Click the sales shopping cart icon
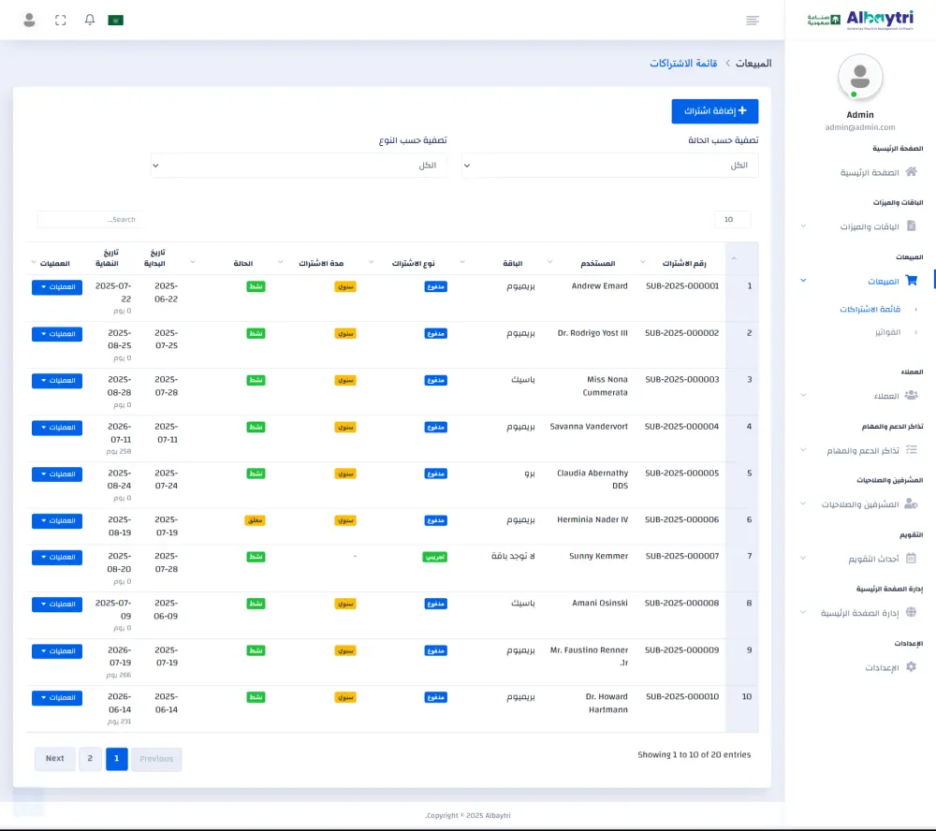 coord(911,280)
